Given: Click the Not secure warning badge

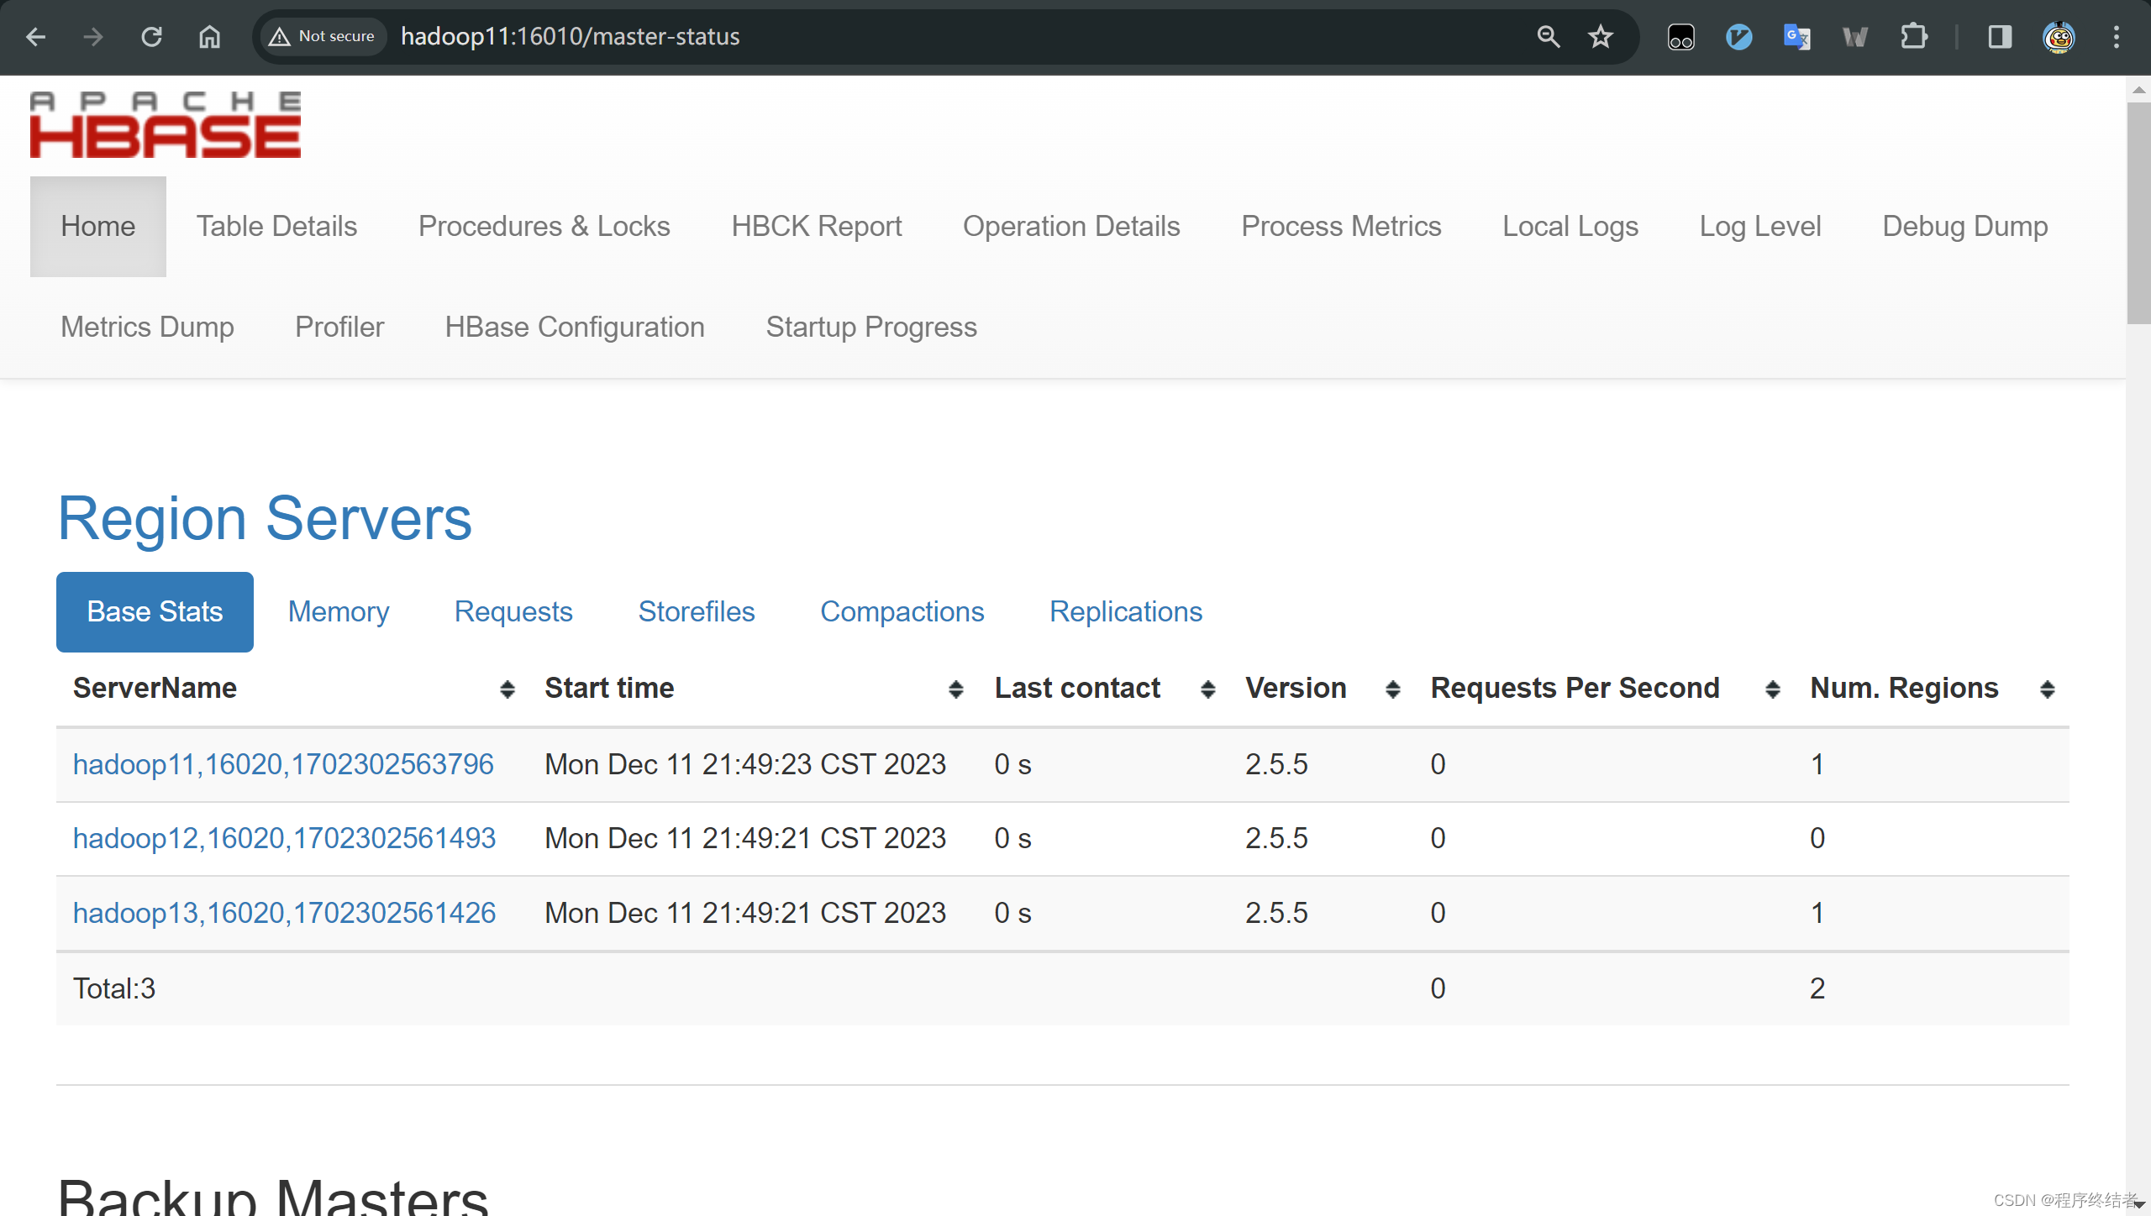Looking at the screenshot, I should (323, 37).
